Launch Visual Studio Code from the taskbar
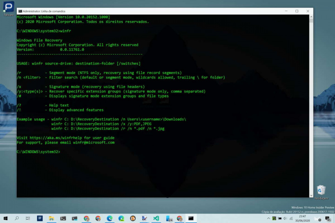 point(156,218)
